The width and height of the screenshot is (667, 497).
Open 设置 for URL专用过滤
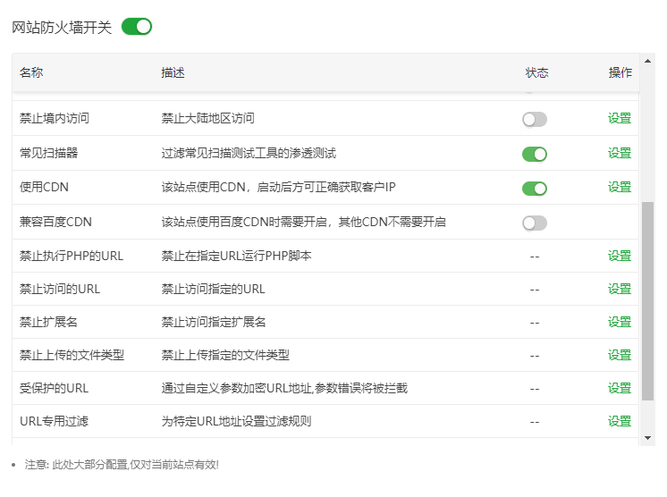click(x=620, y=421)
